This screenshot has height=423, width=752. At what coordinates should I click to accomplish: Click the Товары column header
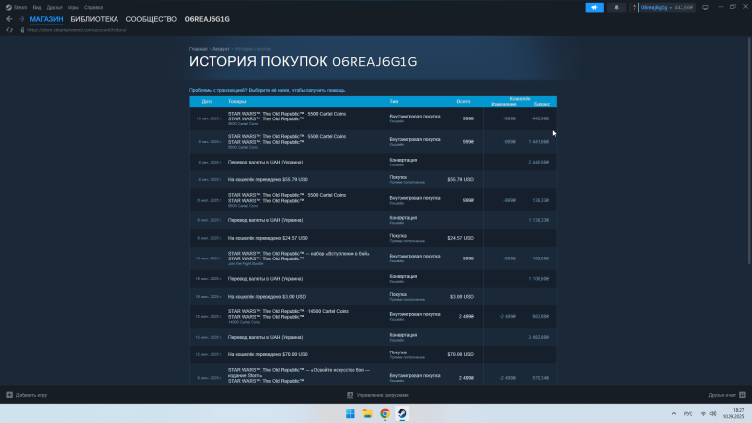[x=237, y=101]
